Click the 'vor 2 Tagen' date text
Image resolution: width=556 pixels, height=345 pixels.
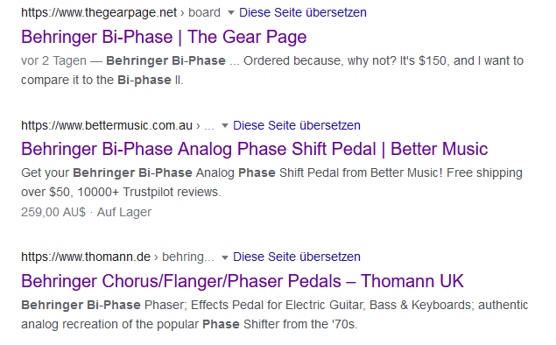pyautogui.click(x=53, y=60)
